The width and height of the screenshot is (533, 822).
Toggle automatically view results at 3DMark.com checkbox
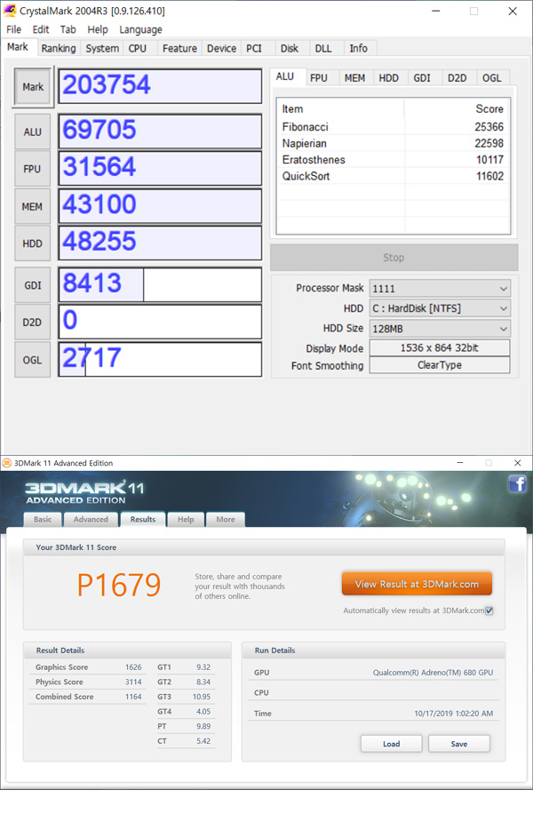(x=489, y=611)
